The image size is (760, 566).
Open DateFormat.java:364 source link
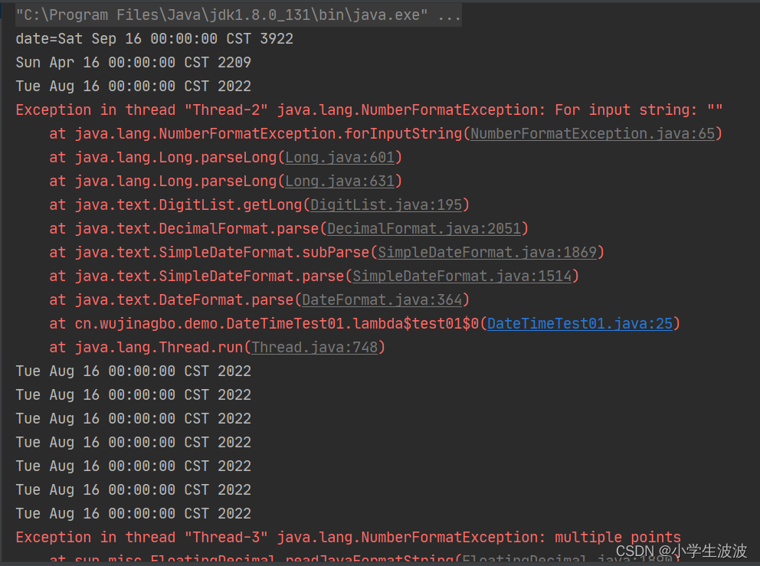(382, 300)
